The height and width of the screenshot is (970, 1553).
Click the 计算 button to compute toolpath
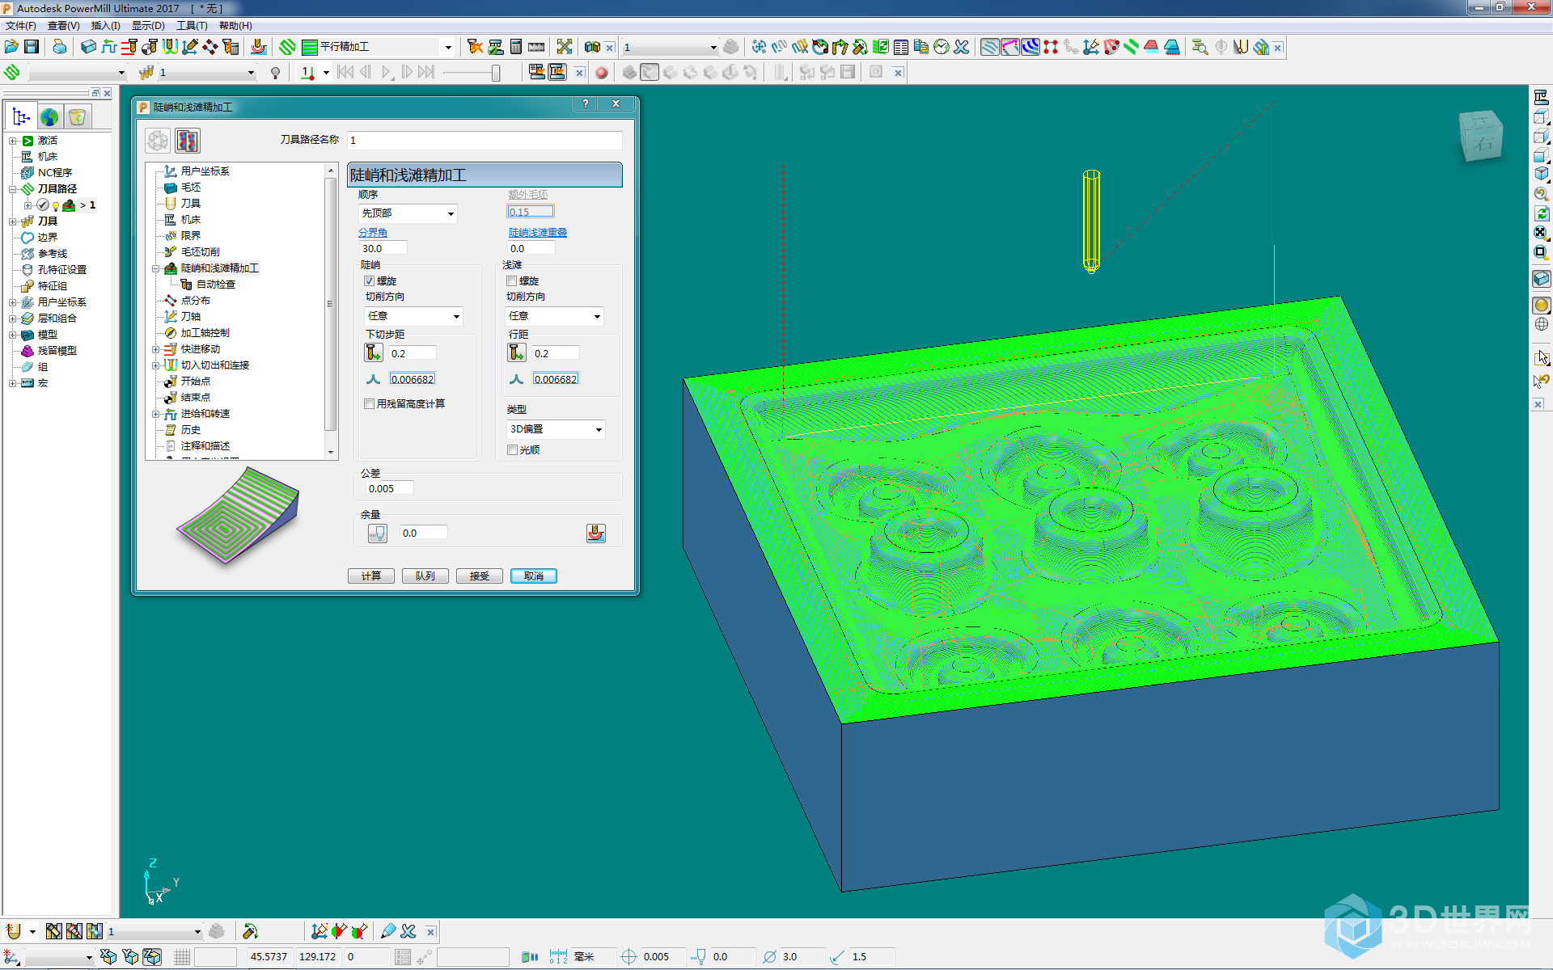pyautogui.click(x=371, y=576)
